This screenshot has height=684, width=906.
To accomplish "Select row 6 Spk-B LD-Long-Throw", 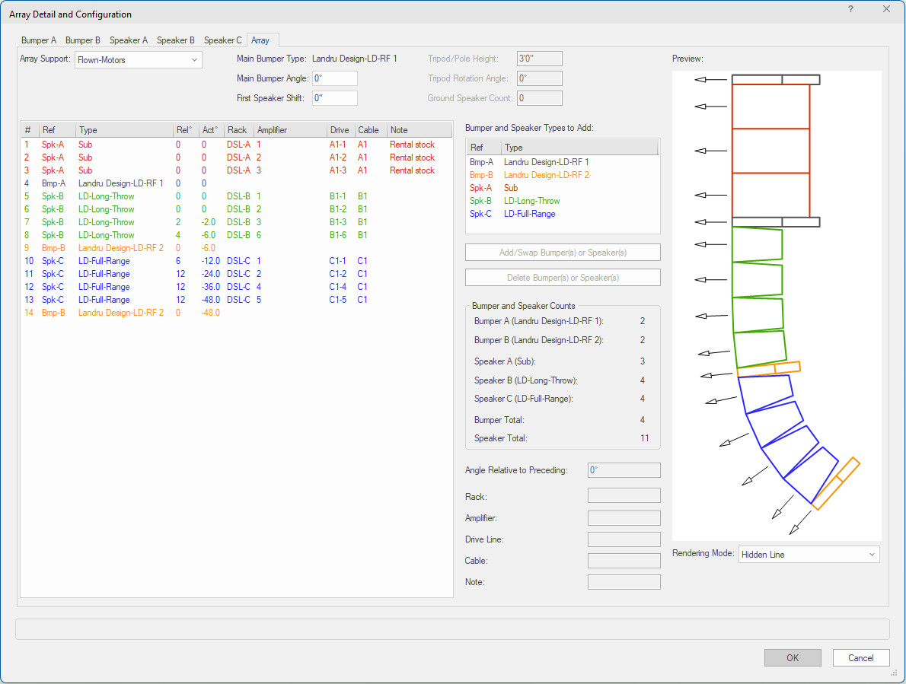I will [x=236, y=209].
